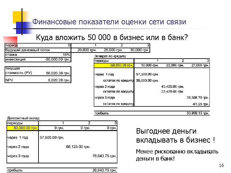Click "периоды" header in the deposit table

tap(15, 123)
